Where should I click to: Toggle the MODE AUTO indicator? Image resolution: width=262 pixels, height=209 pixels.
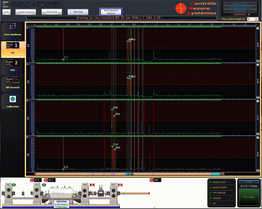click(210, 182)
